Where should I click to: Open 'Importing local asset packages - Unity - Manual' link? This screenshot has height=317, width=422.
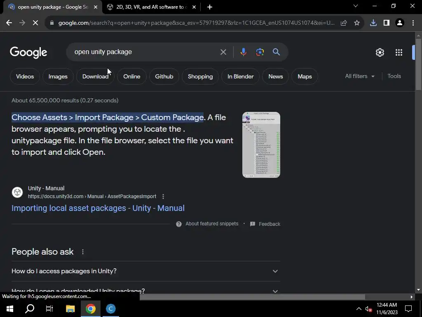[x=98, y=208]
